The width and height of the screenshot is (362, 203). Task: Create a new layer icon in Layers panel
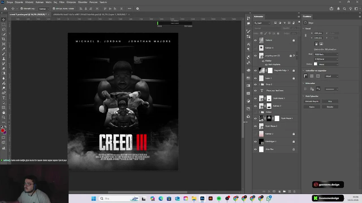coord(289,191)
